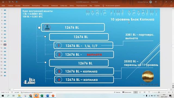174x98 pixels.
Task: Click the red 'выплата' text on slide
Action: tap(94, 54)
